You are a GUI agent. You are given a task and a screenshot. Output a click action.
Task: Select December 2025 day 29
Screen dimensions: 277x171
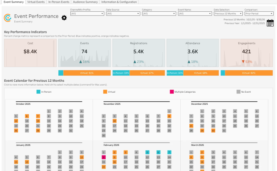click(x=202, y=130)
